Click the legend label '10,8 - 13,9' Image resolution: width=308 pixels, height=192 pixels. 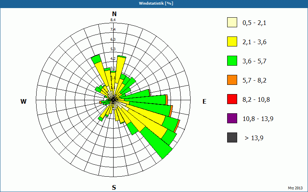pyautogui.click(x=258, y=119)
